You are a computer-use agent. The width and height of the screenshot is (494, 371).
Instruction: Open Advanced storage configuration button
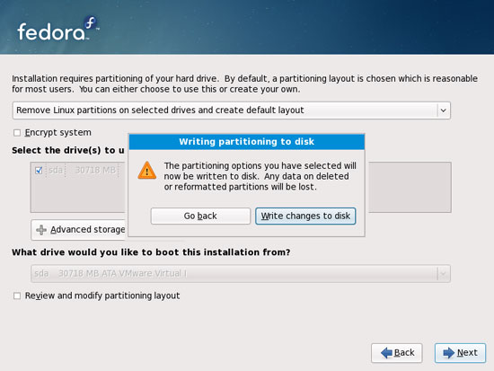79,230
